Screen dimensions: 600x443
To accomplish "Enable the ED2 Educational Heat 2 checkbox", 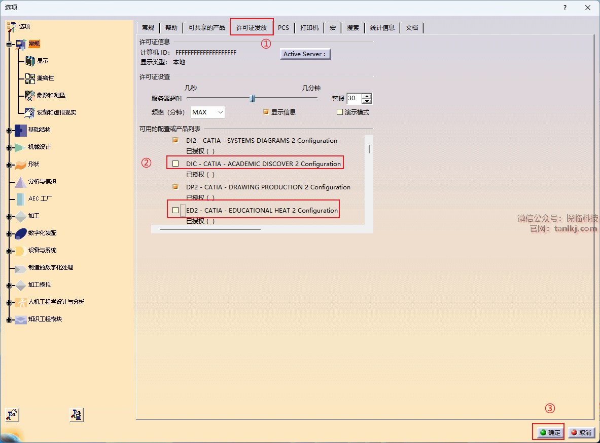I will (x=175, y=210).
